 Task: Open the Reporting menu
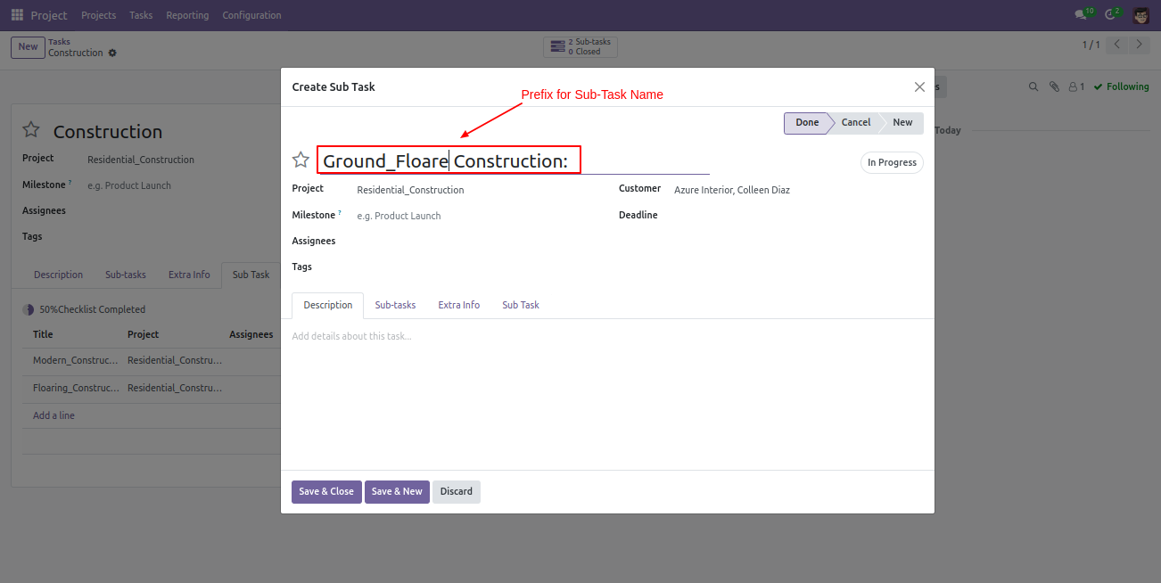[187, 15]
